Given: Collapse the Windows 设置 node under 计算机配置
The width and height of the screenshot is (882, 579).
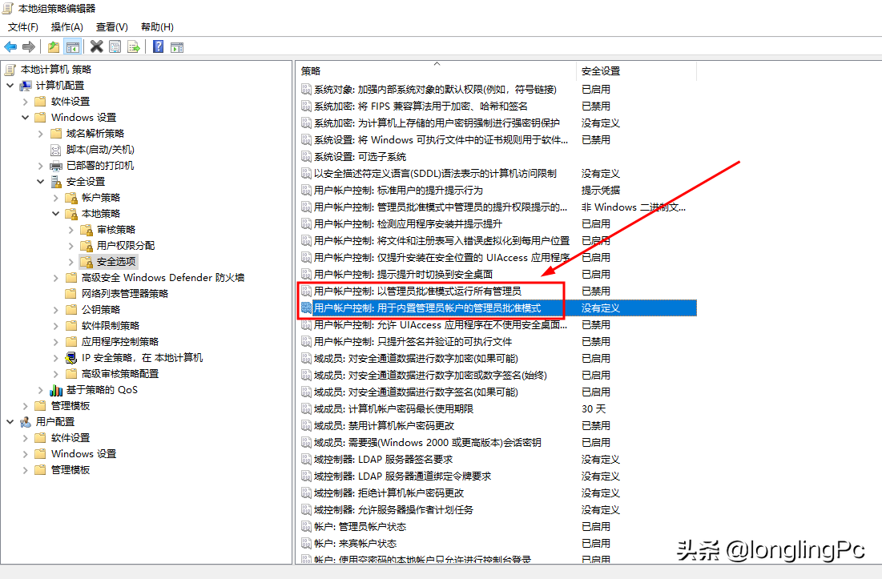Looking at the screenshot, I should [26, 118].
